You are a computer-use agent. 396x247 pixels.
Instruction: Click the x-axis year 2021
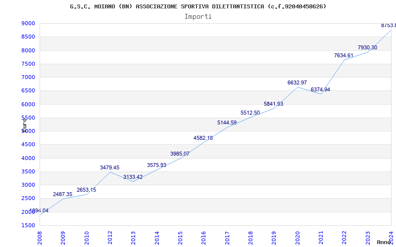pos(321,238)
